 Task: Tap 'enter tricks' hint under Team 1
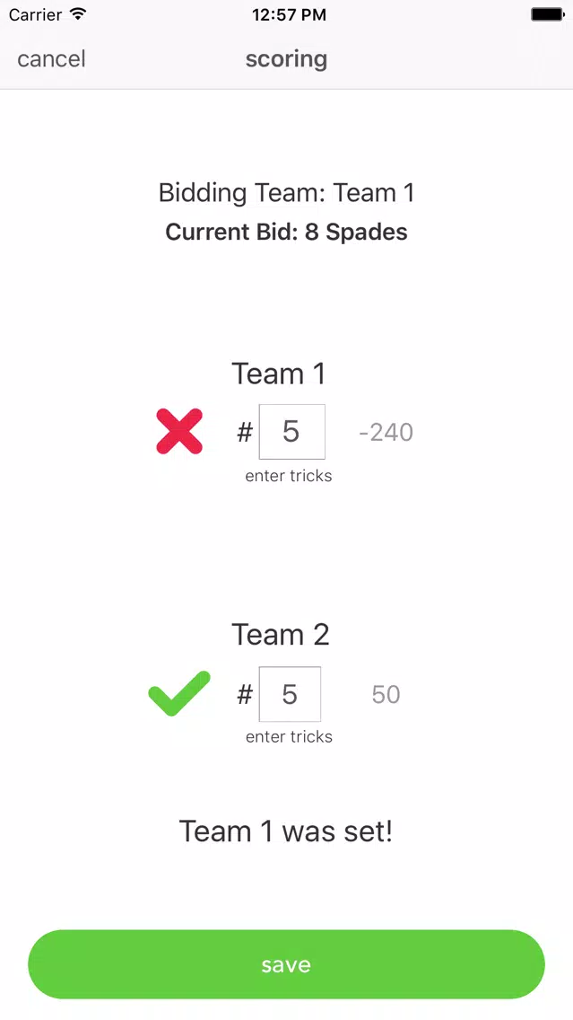(289, 476)
